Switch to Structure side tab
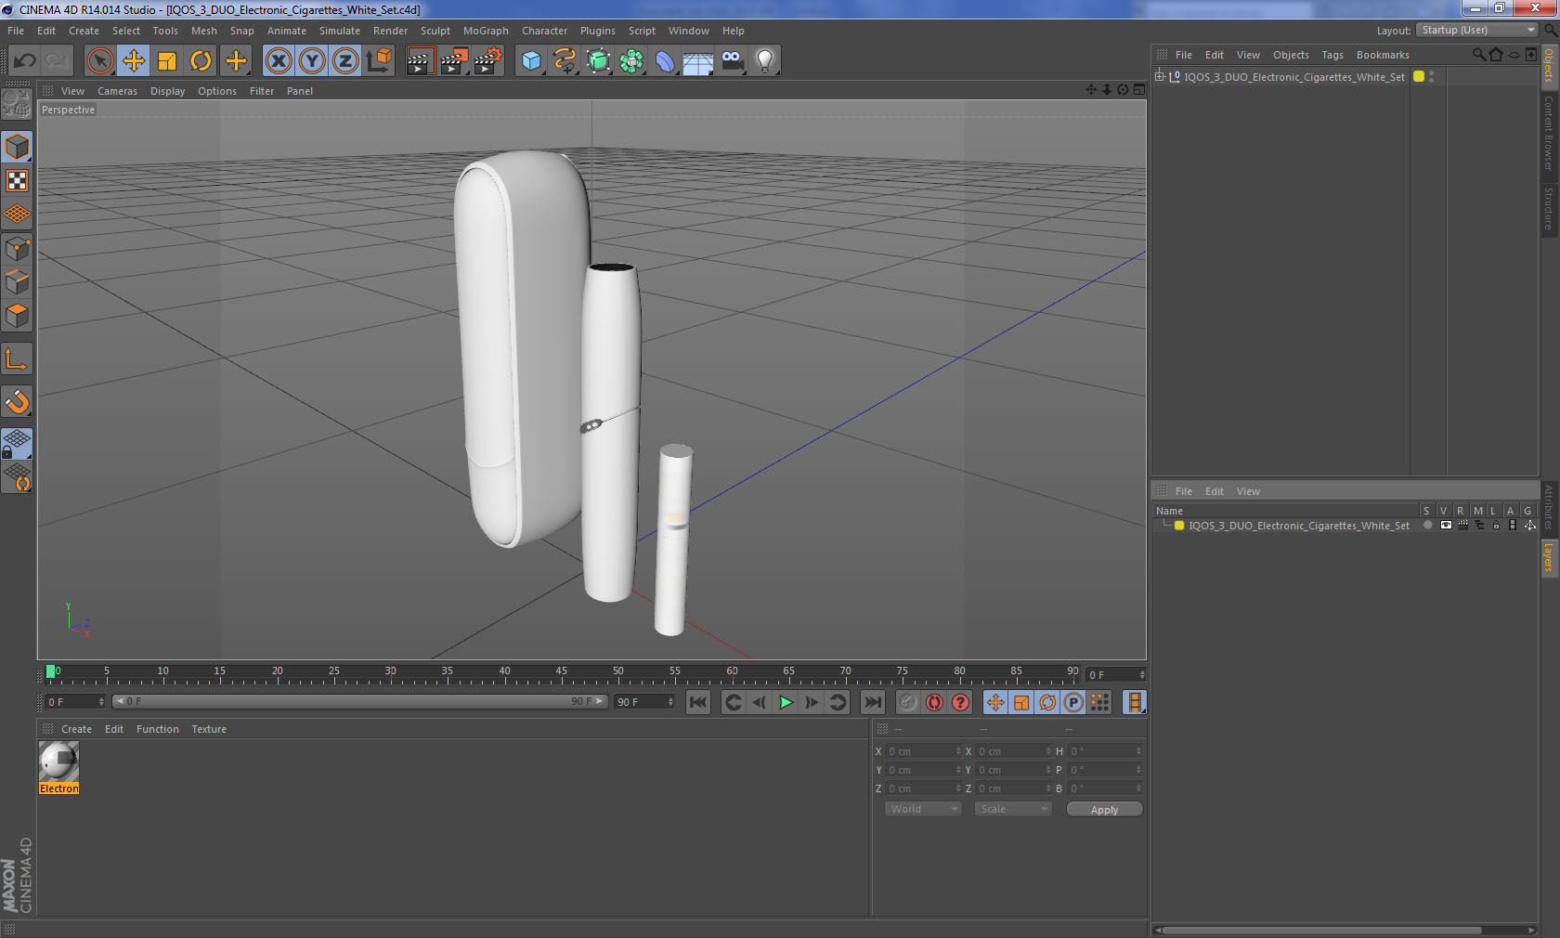1560x938 pixels. pyautogui.click(x=1549, y=208)
